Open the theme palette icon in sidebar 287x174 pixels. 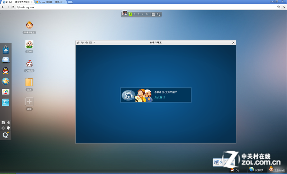tap(8, 128)
